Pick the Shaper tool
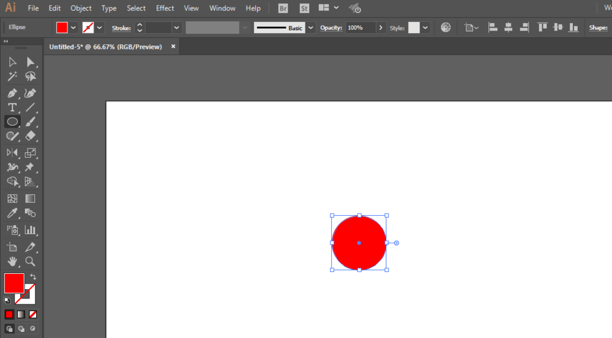The image size is (612, 338). 12,136
